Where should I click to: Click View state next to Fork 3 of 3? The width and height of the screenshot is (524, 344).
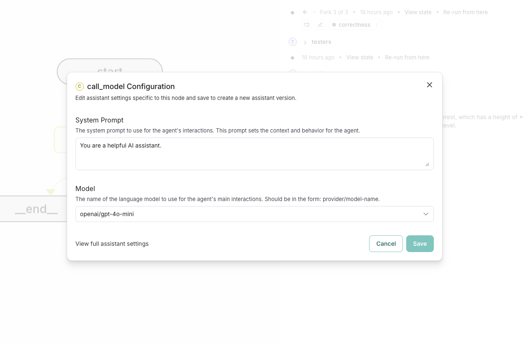click(418, 12)
